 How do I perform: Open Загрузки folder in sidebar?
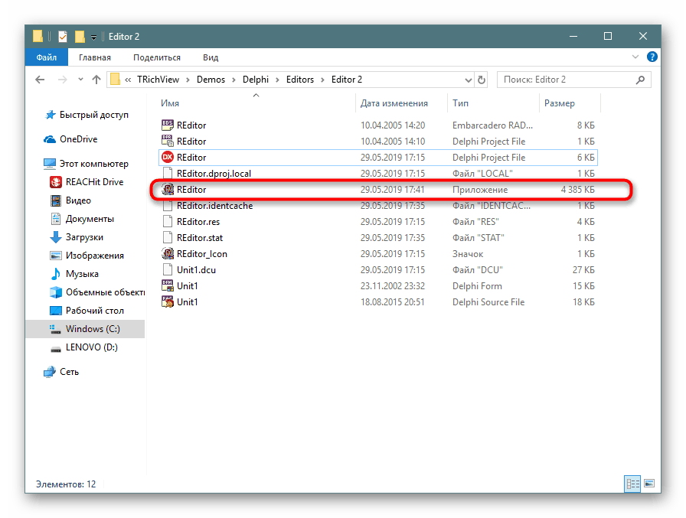(x=77, y=237)
